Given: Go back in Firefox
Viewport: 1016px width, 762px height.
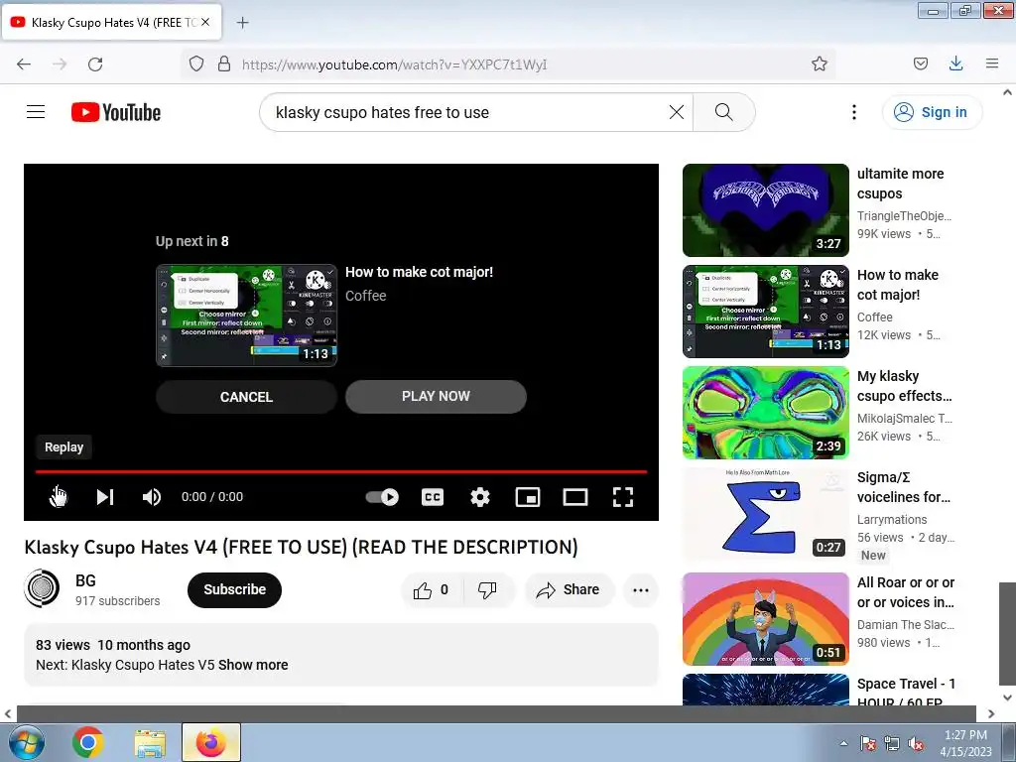Looking at the screenshot, I should (24, 64).
